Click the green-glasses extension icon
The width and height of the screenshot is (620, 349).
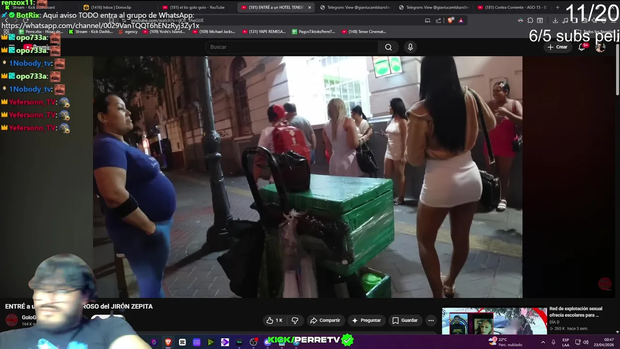click(x=520, y=20)
